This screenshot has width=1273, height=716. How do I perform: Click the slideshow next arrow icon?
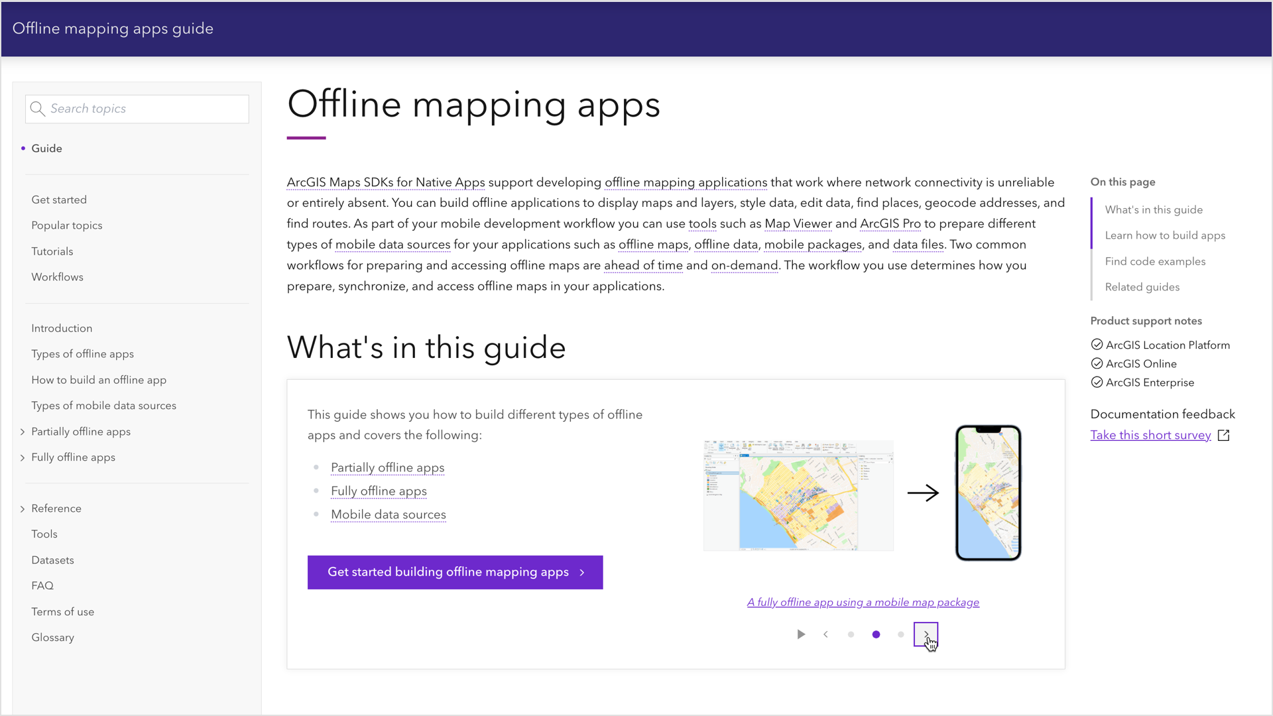coord(926,634)
